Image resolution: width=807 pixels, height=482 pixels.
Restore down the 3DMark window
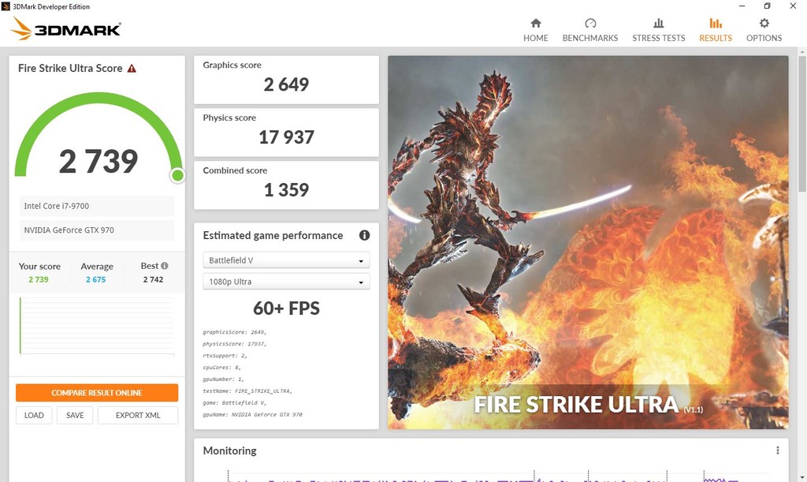click(x=768, y=6)
